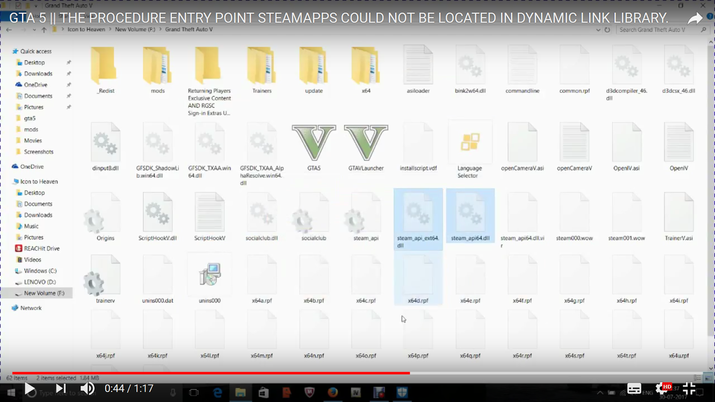Open Firefox from taskbar
715x402 pixels.
pyautogui.click(x=333, y=393)
